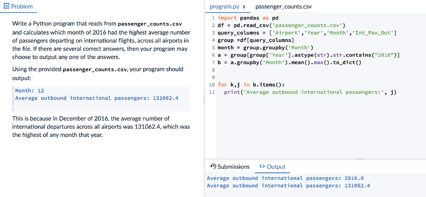Select the Output tab
Viewport: 426px width, 197px height.
coord(272,167)
